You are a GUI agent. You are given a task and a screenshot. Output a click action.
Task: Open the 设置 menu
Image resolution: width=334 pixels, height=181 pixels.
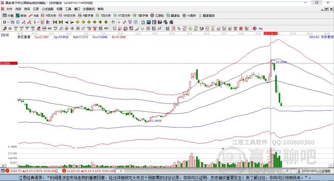59,9
